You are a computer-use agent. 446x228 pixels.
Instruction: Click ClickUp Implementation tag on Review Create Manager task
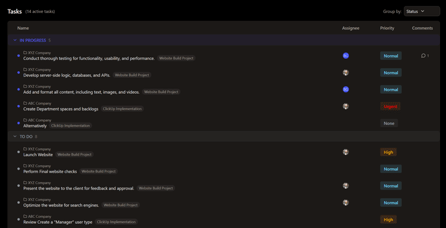(x=117, y=221)
